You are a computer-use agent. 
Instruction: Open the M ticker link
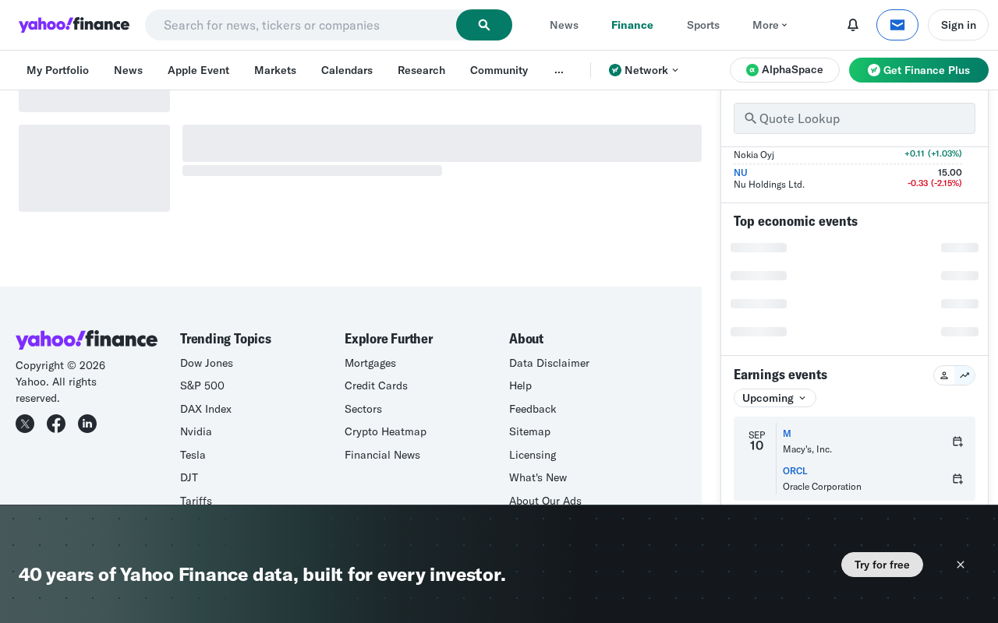coord(787,433)
